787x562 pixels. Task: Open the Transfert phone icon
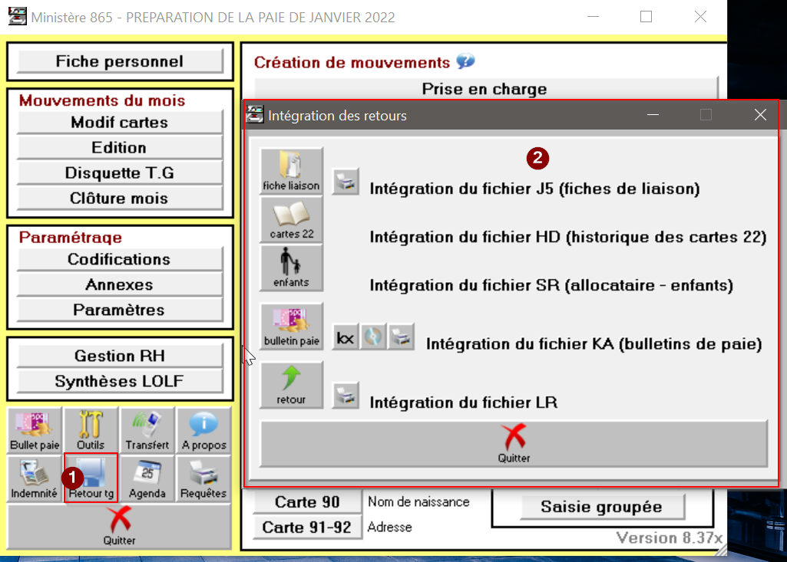[147, 430]
